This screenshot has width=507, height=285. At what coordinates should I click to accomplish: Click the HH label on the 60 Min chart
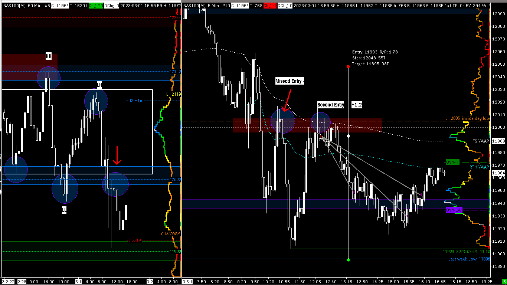point(49,56)
